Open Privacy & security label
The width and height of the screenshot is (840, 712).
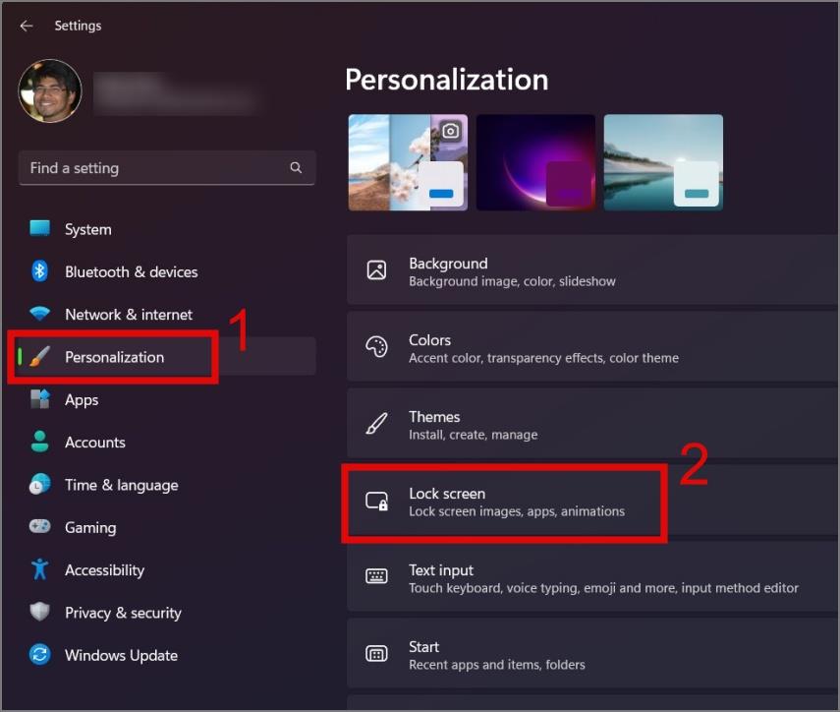pyautogui.click(x=123, y=613)
